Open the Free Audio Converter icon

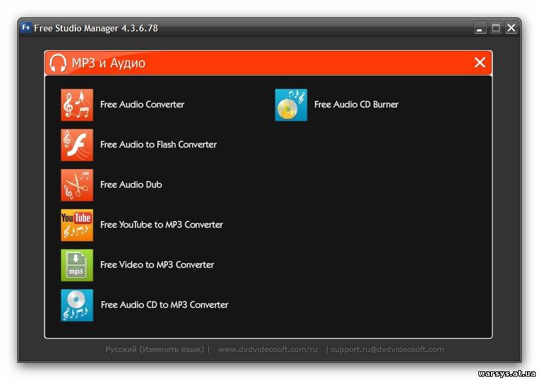(77, 105)
